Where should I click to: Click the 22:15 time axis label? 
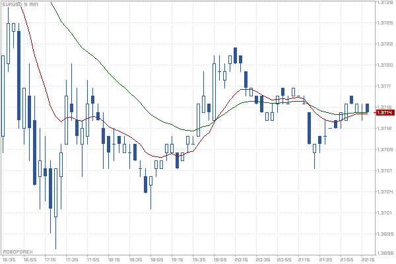pos(368,259)
